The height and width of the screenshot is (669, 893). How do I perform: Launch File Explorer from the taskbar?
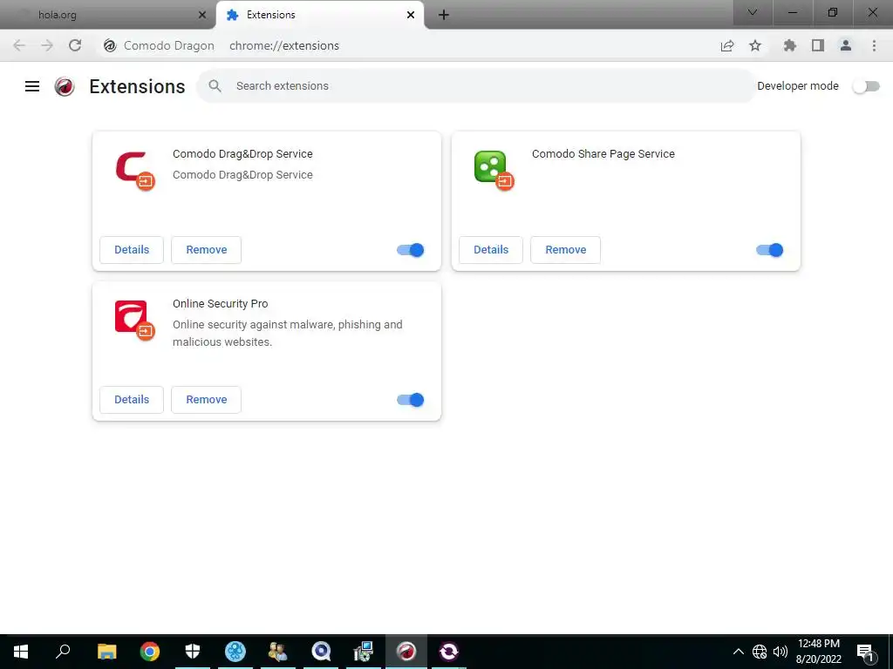point(106,652)
